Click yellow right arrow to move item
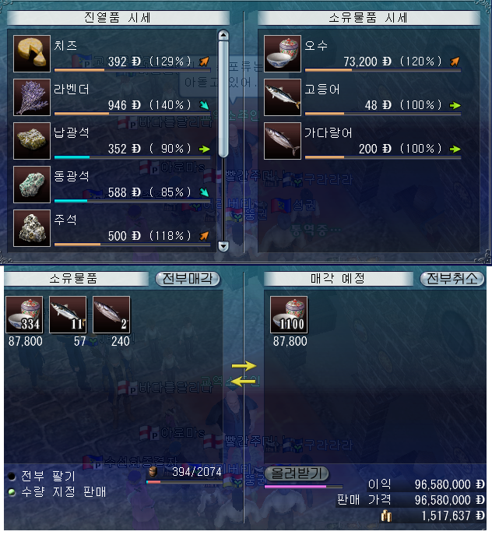Viewport: 492px width, 535px height. (x=244, y=366)
